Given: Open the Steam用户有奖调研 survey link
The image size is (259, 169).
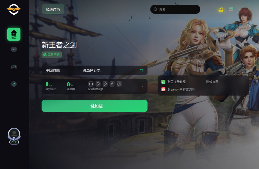Looking at the screenshot, I should tap(181, 90).
